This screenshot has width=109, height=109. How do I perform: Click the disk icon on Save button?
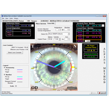pyautogui.click(x=92, y=93)
